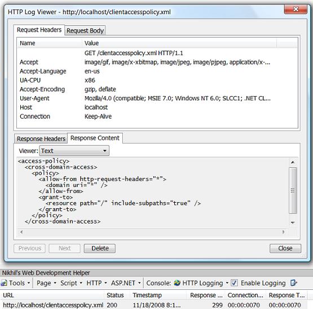313x309 pixels.
Task: Click the response content scroll down arrow
Action: pos(293,222)
